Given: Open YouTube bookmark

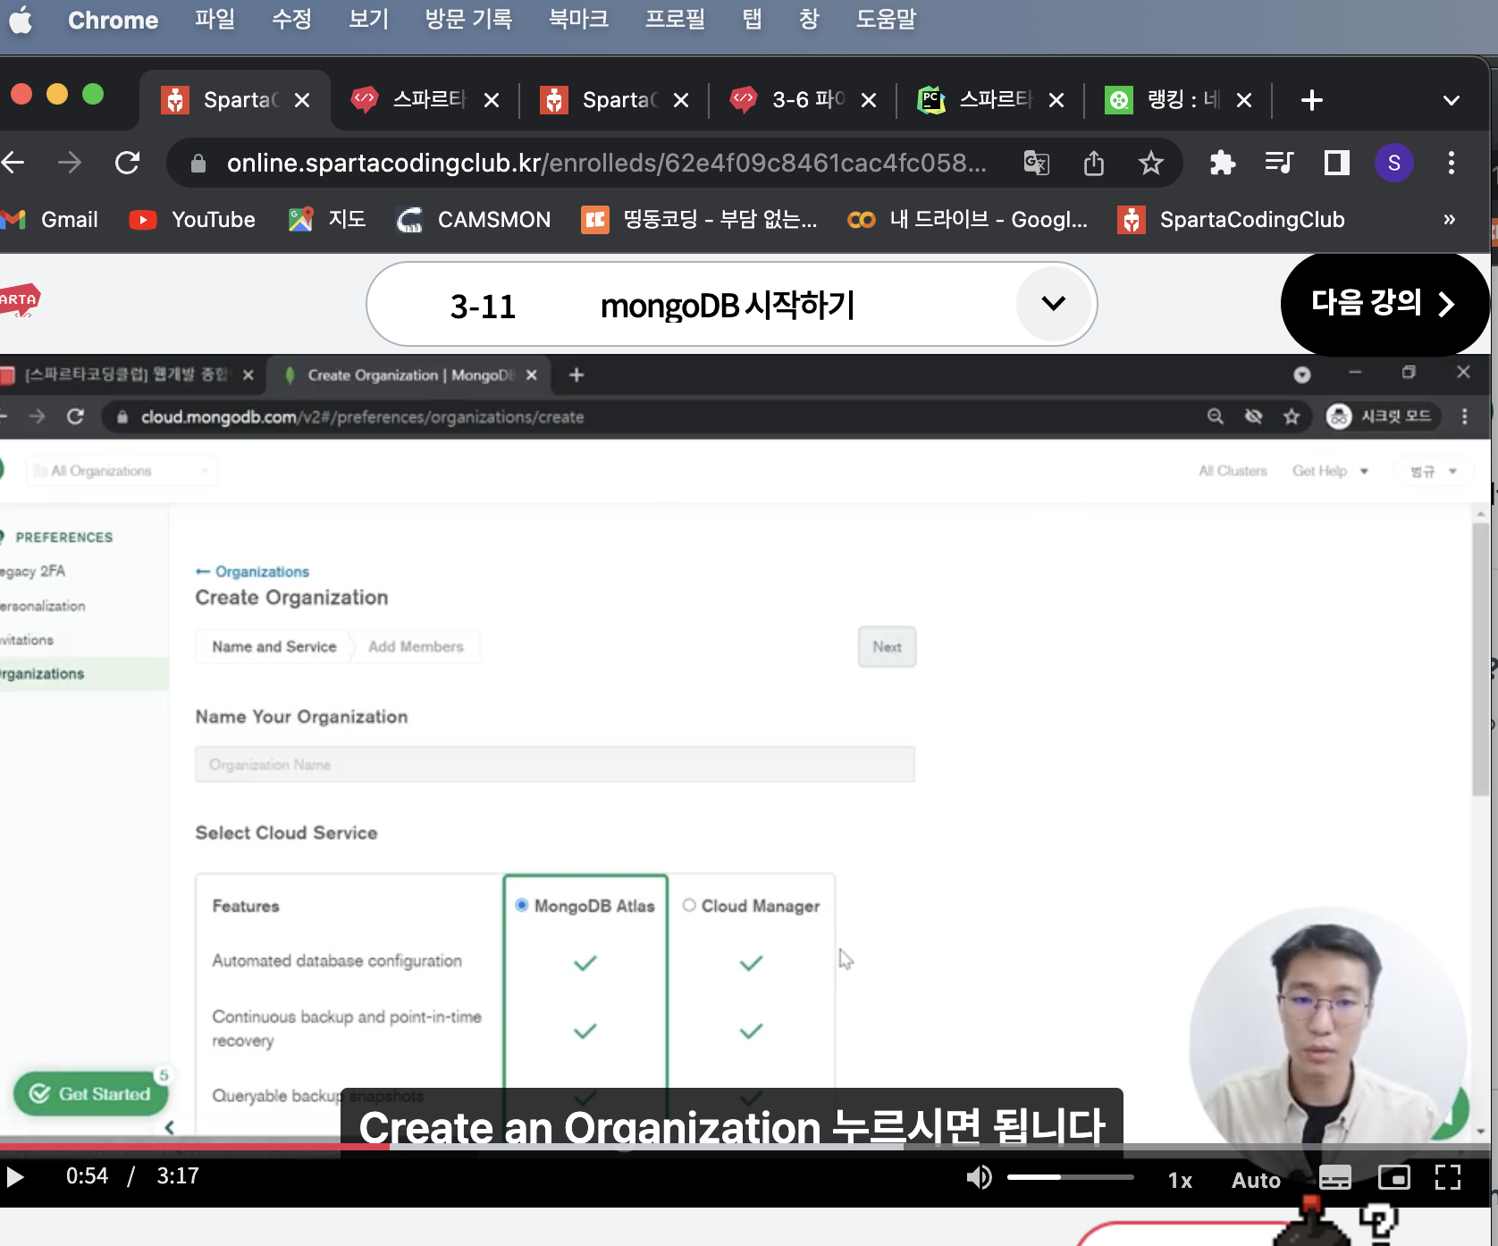Looking at the screenshot, I should [x=192, y=220].
